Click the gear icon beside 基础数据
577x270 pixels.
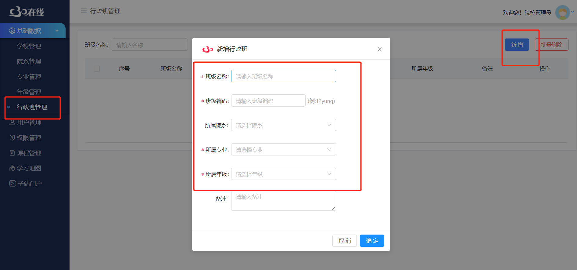coord(12,31)
